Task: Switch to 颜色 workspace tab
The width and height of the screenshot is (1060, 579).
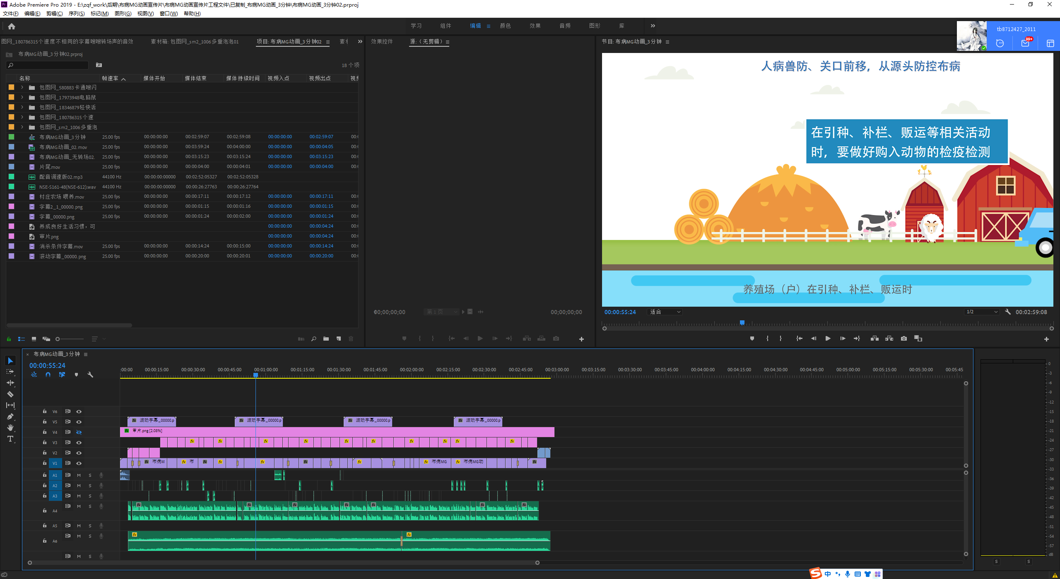Action: (x=505, y=26)
